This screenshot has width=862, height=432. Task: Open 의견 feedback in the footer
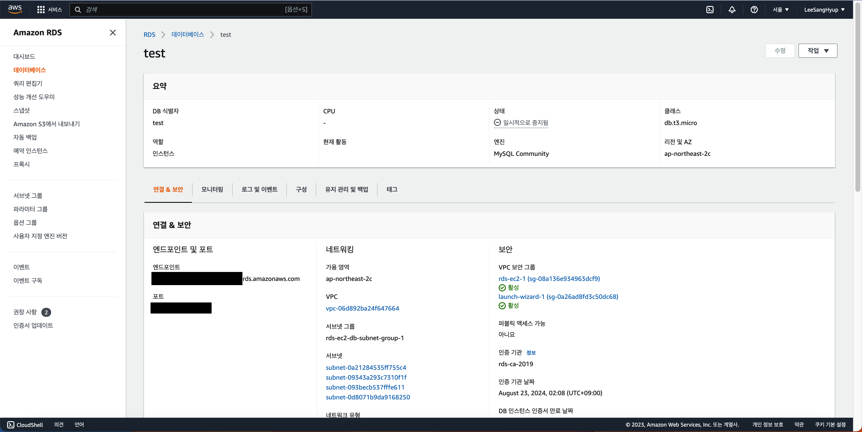click(x=59, y=425)
